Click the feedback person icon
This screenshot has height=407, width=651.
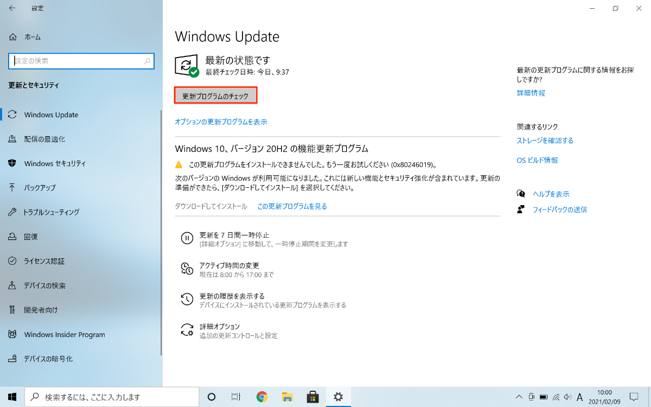[521, 209]
